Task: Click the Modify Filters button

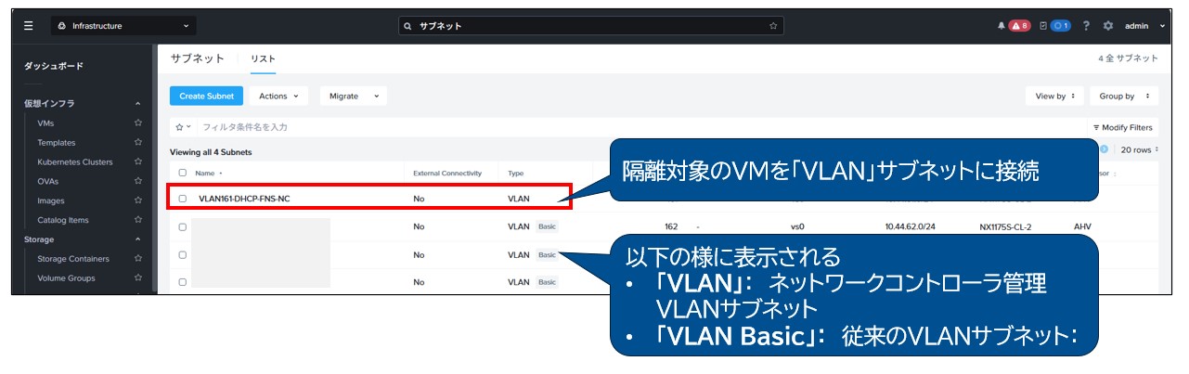Action: click(x=1122, y=127)
